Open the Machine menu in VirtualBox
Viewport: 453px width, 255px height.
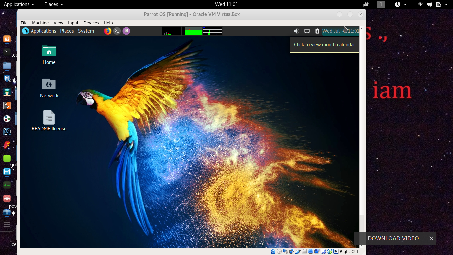coord(40,23)
